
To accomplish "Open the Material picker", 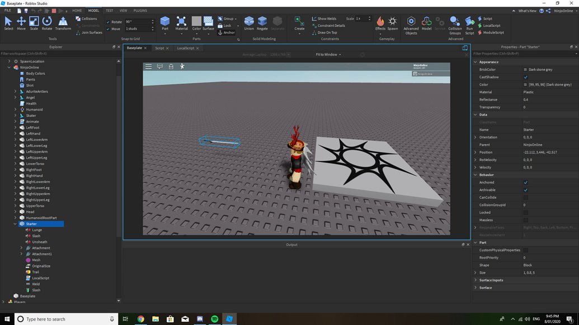I will [x=181, y=23].
